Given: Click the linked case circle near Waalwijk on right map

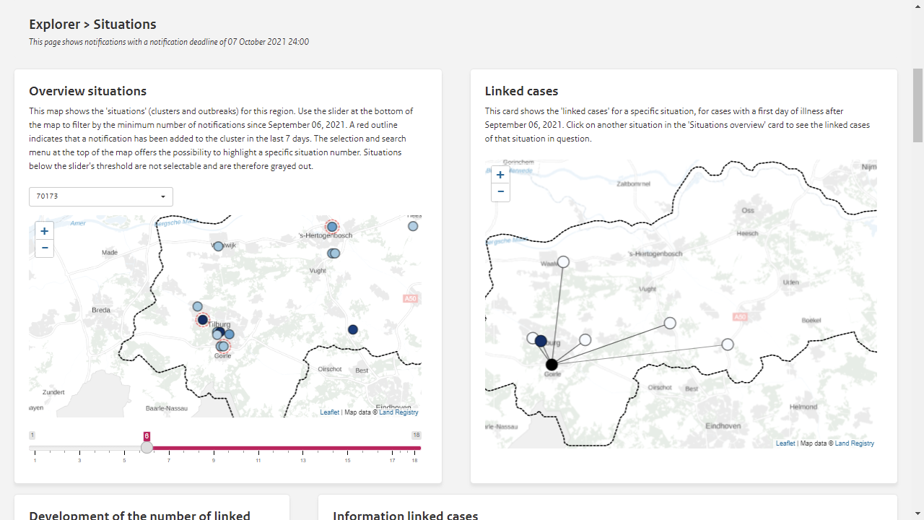Looking at the screenshot, I should pyautogui.click(x=563, y=262).
